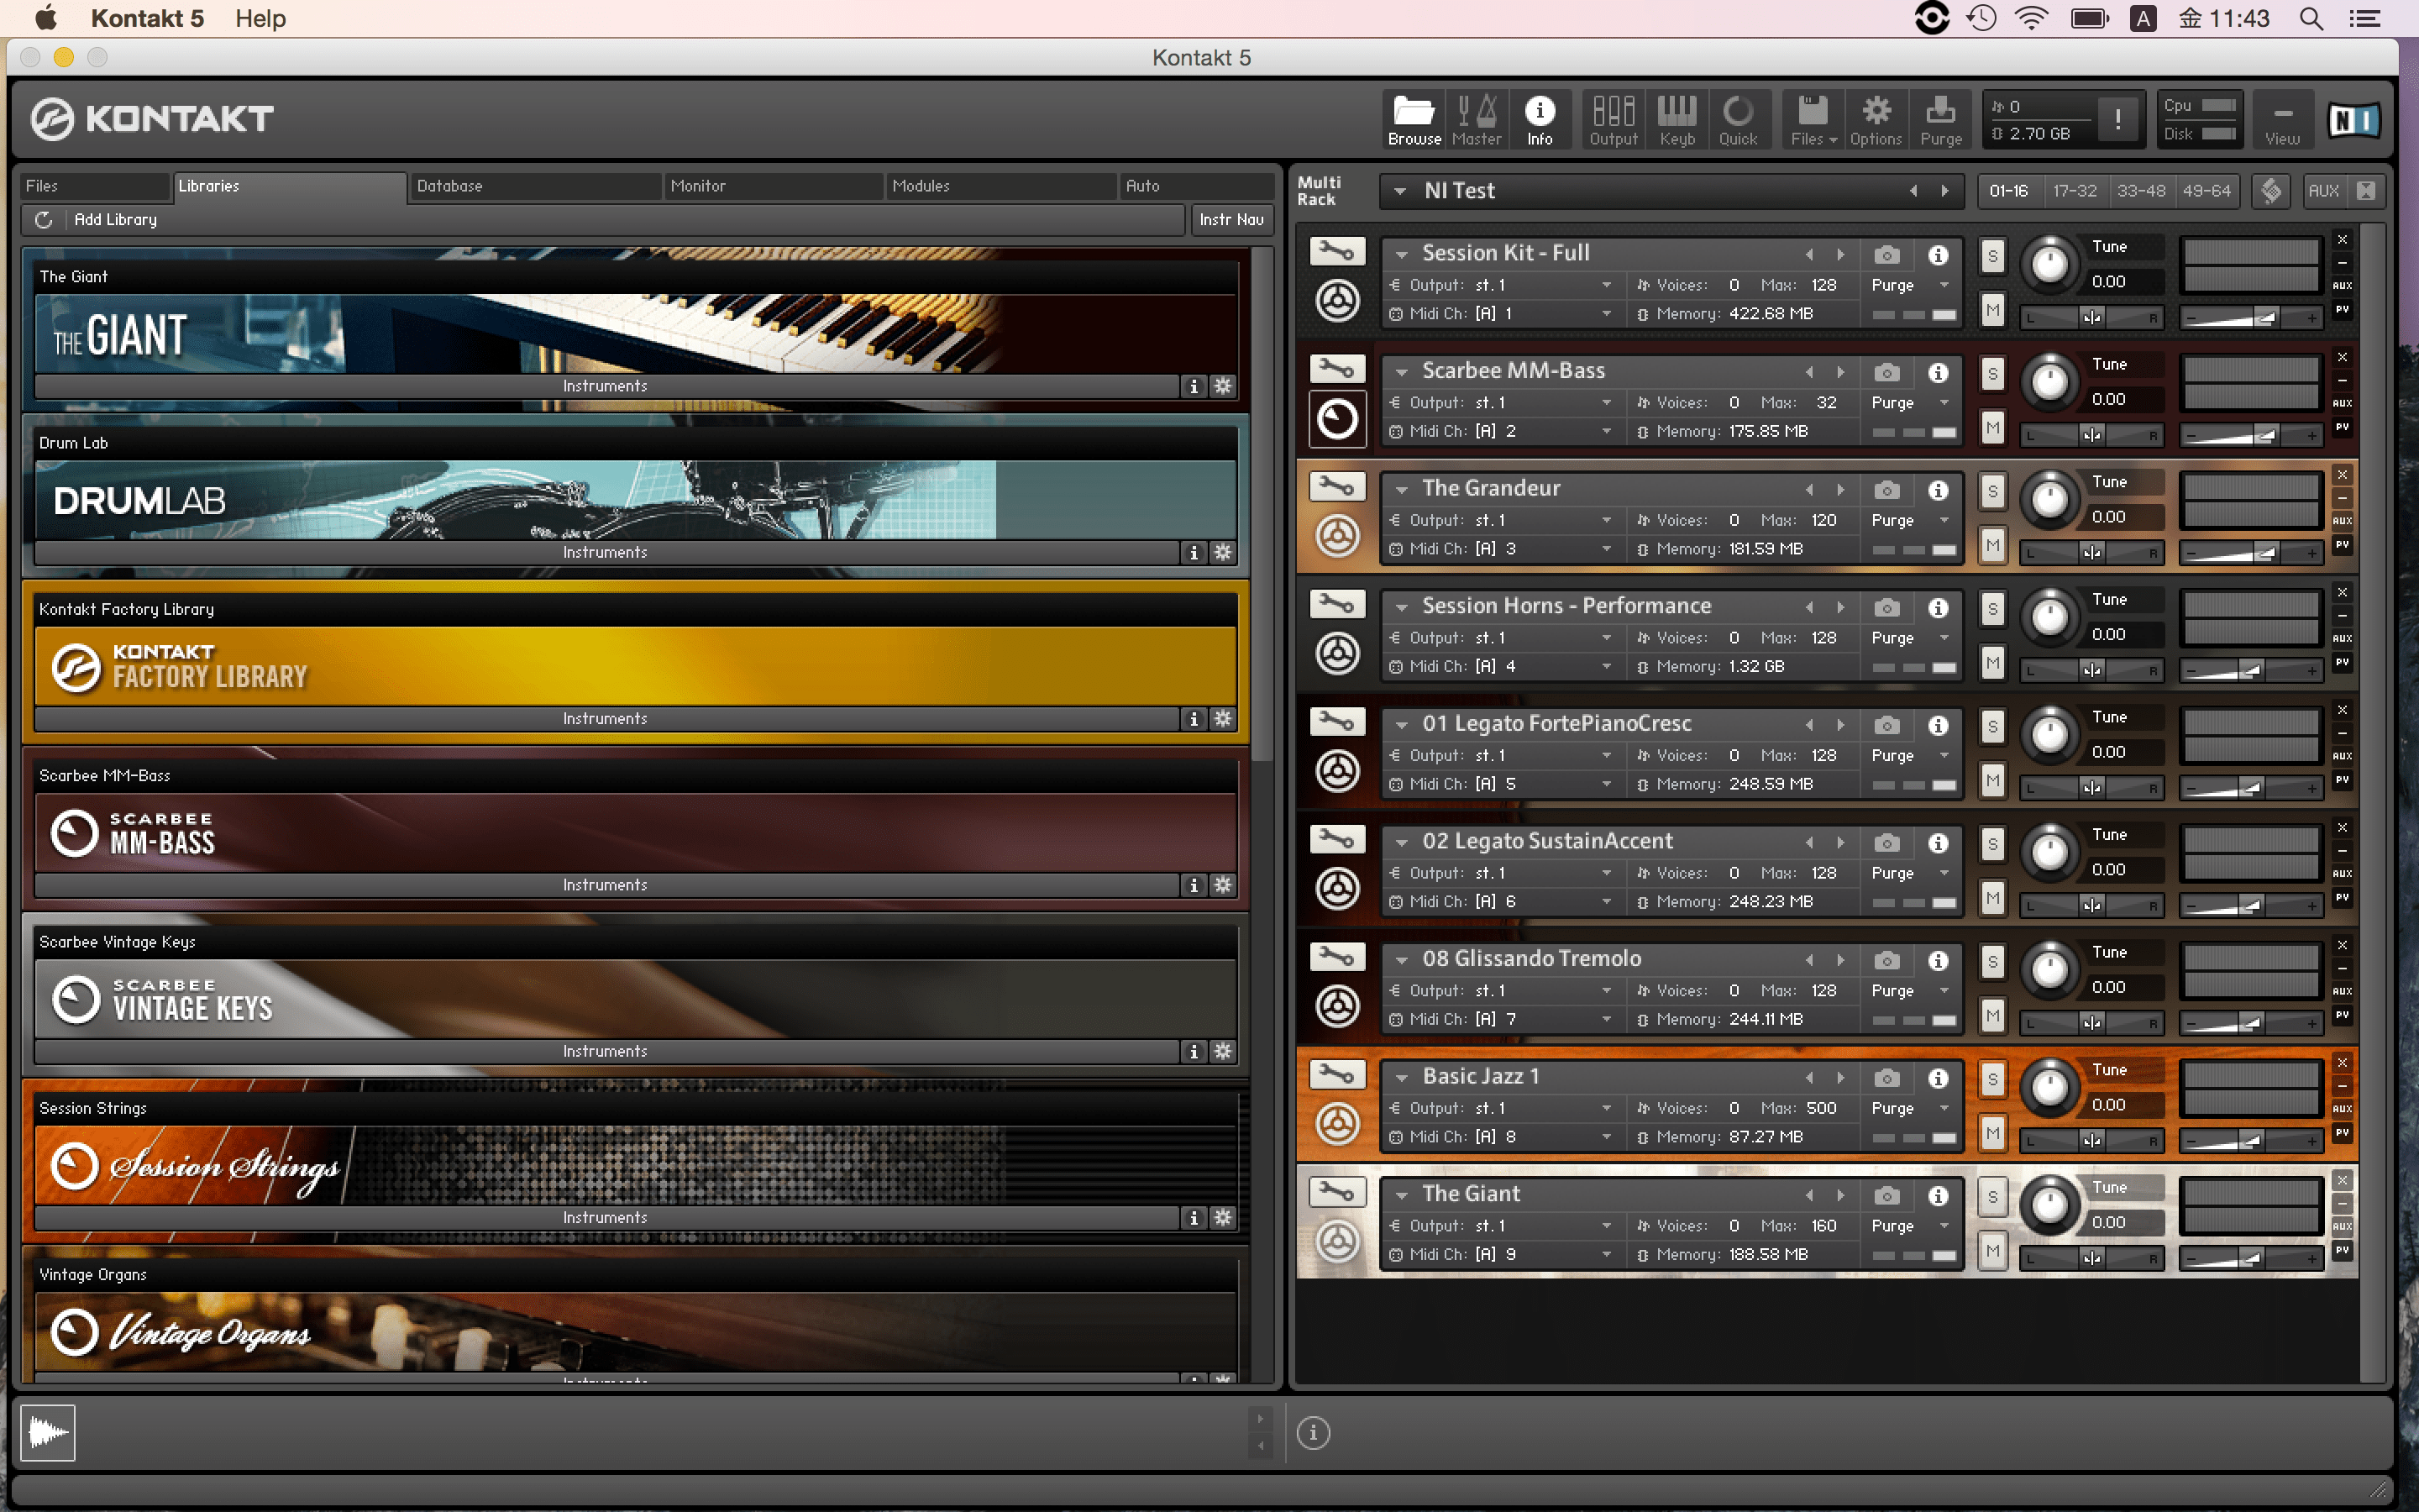This screenshot has width=2419, height=1512.
Task: Open snapshot camera view for Scarbee MM-Bass
Action: click(1886, 372)
